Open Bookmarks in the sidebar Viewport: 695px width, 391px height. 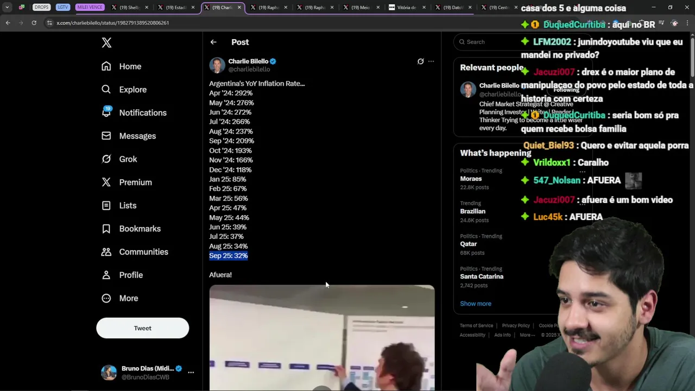pos(131,229)
